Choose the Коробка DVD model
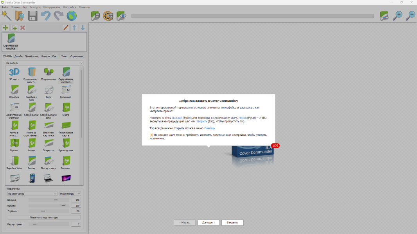The image size is (417, 234). pos(31,110)
